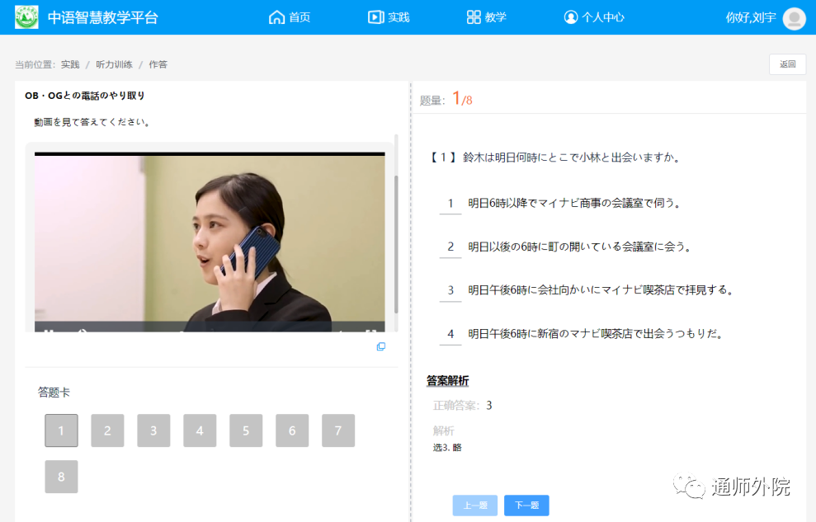Jump to question 5 on answer card
The width and height of the screenshot is (816, 522).
point(246,430)
